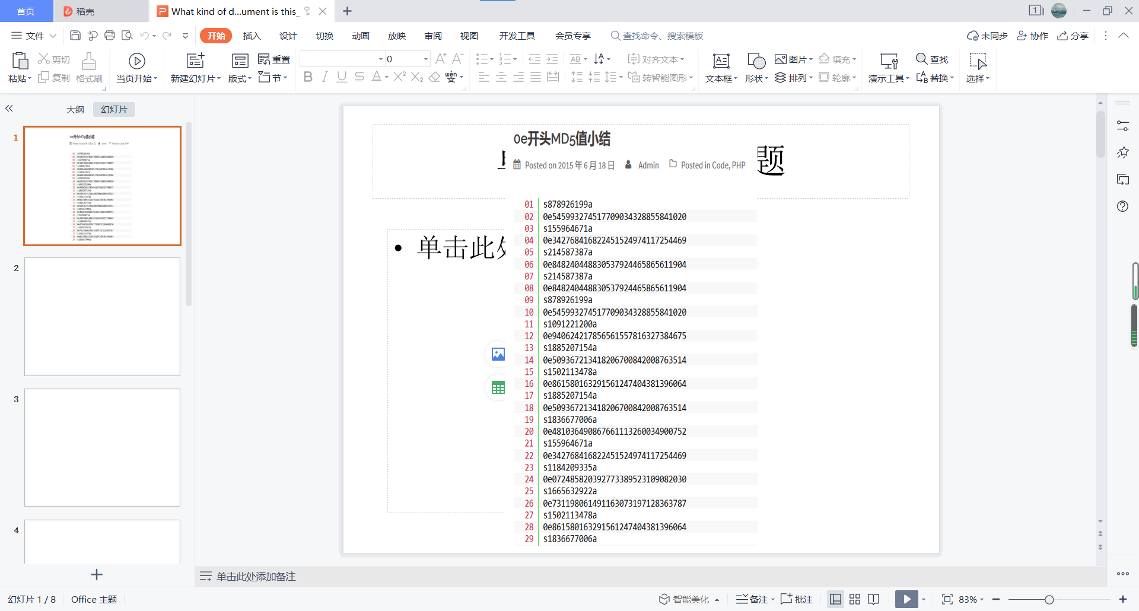The width and height of the screenshot is (1139, 611).
Task: Switch to slide sorter view
Action: 855,599
